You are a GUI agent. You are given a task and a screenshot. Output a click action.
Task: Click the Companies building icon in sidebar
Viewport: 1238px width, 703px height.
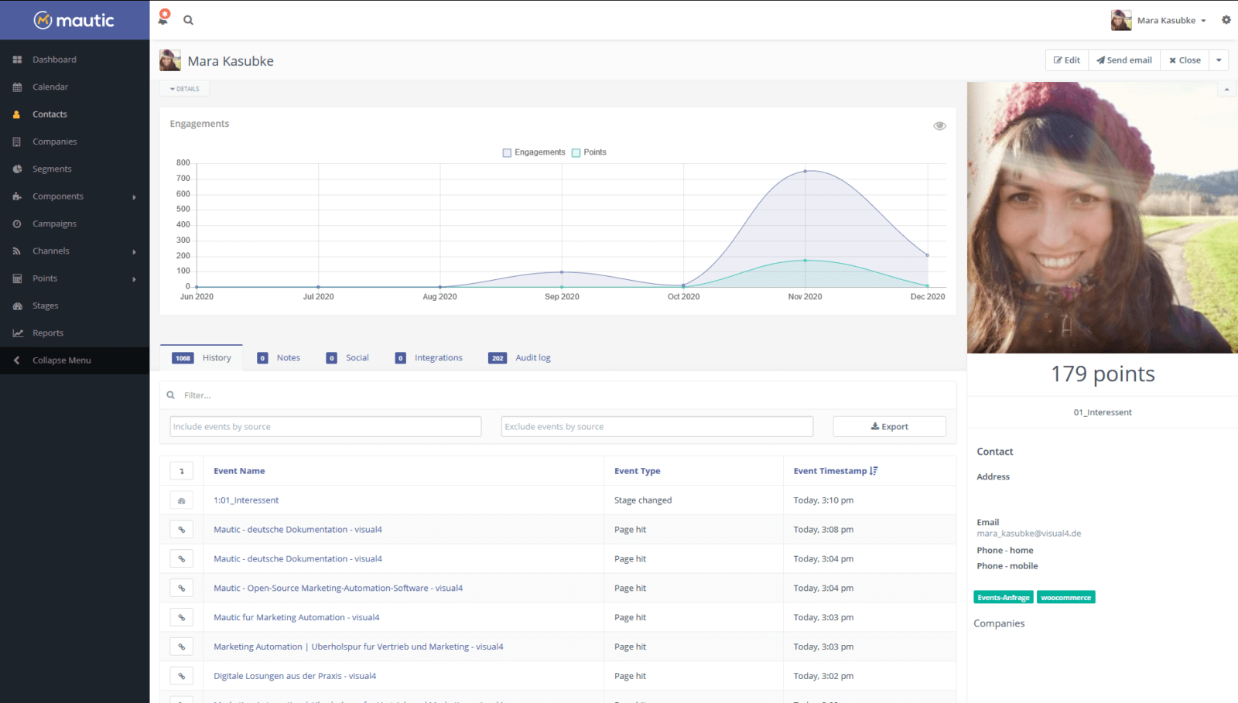(x=17, y=142)
